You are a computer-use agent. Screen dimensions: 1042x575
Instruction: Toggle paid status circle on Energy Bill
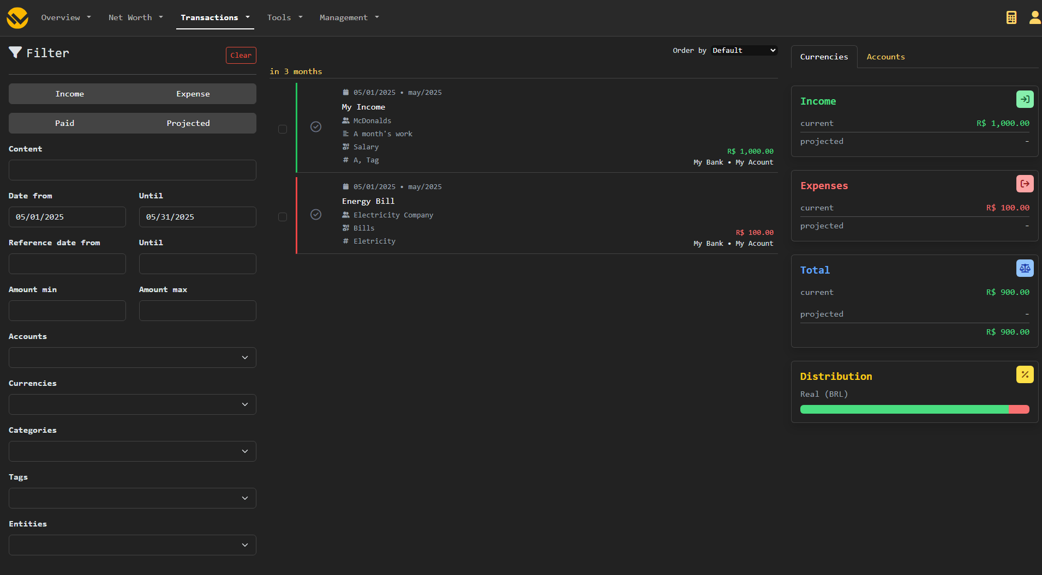pos(316,215)
